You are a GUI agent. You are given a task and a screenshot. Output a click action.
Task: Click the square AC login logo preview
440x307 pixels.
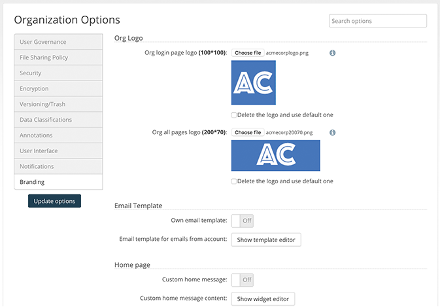(253, 82)
